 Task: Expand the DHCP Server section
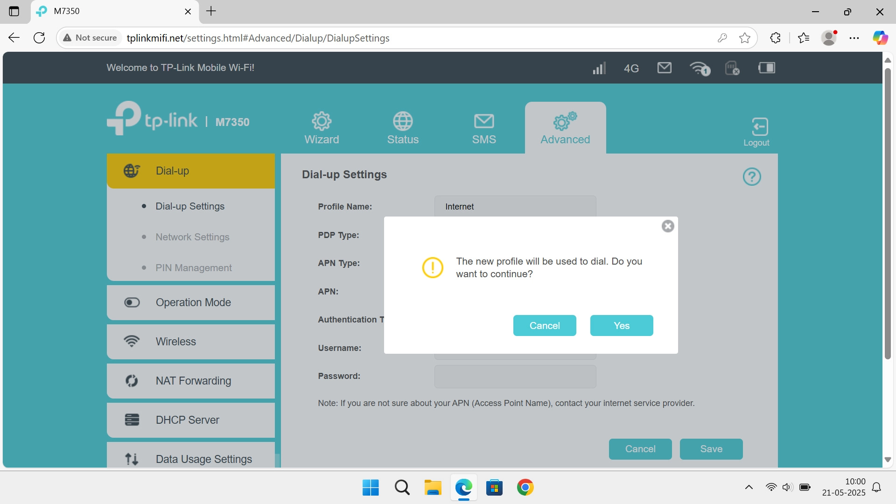pyautogui.click(x=190, y=420)
